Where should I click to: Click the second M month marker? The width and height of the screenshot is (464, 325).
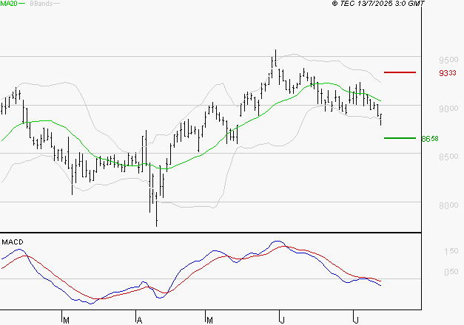pos(209,321)
